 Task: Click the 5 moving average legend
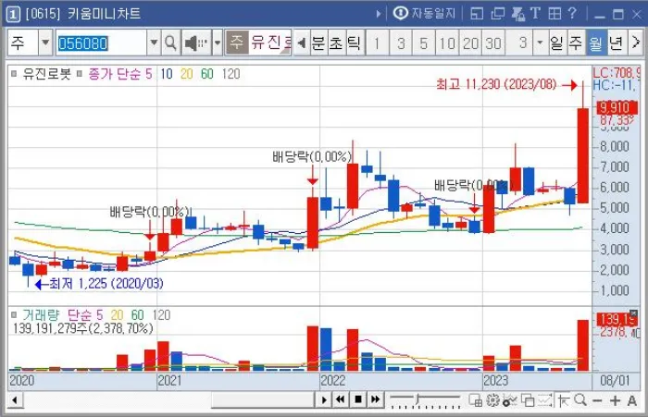click(x=148, y=74)
